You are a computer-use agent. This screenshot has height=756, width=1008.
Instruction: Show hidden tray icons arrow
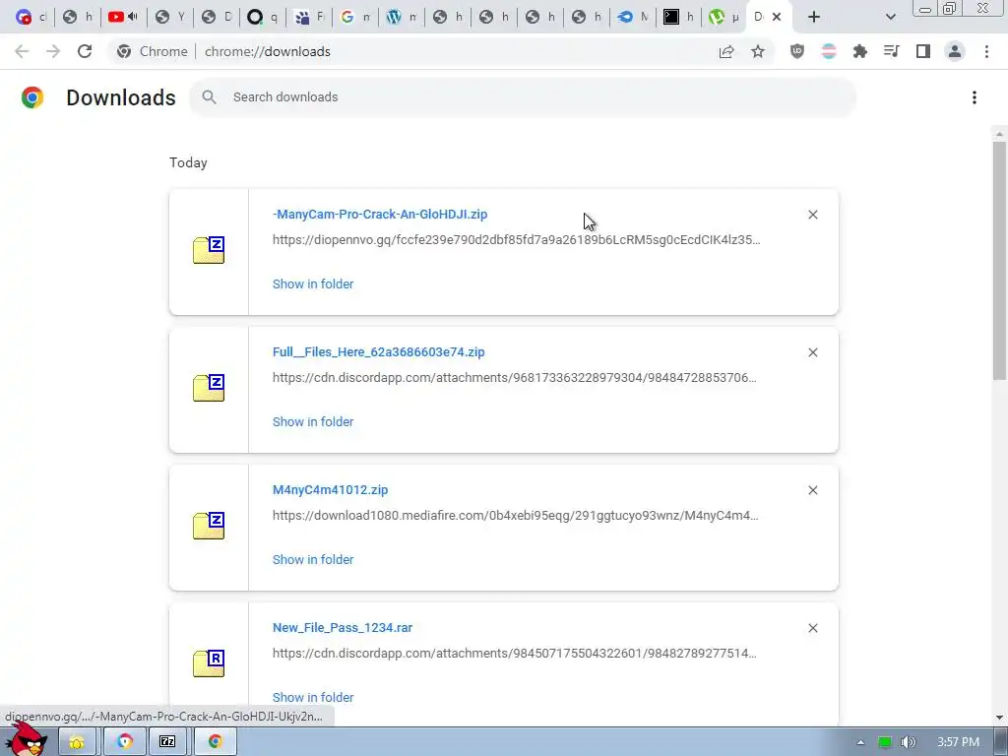pyautogui.click(x=860, y=742)
